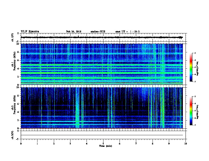209x161 pixels.
Task: Click the ch.1 spectrogram panel
Action: pyautogui.click(x=102, y=64)
